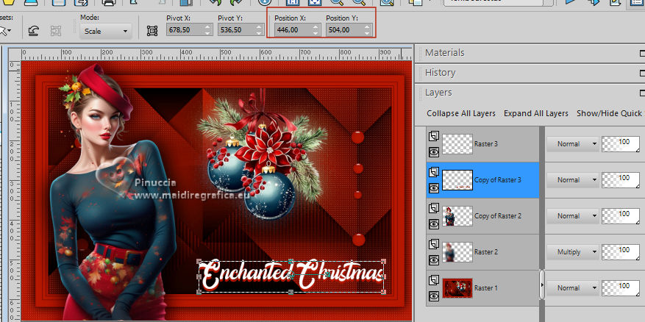Click the opacity slider of Copy of Raster 3

pos(621,180)
